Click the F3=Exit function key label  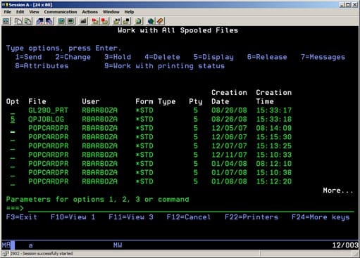22,217
